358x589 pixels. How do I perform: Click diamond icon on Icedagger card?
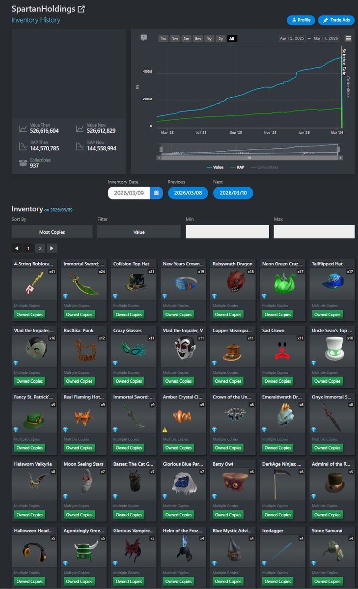point(264,563)
